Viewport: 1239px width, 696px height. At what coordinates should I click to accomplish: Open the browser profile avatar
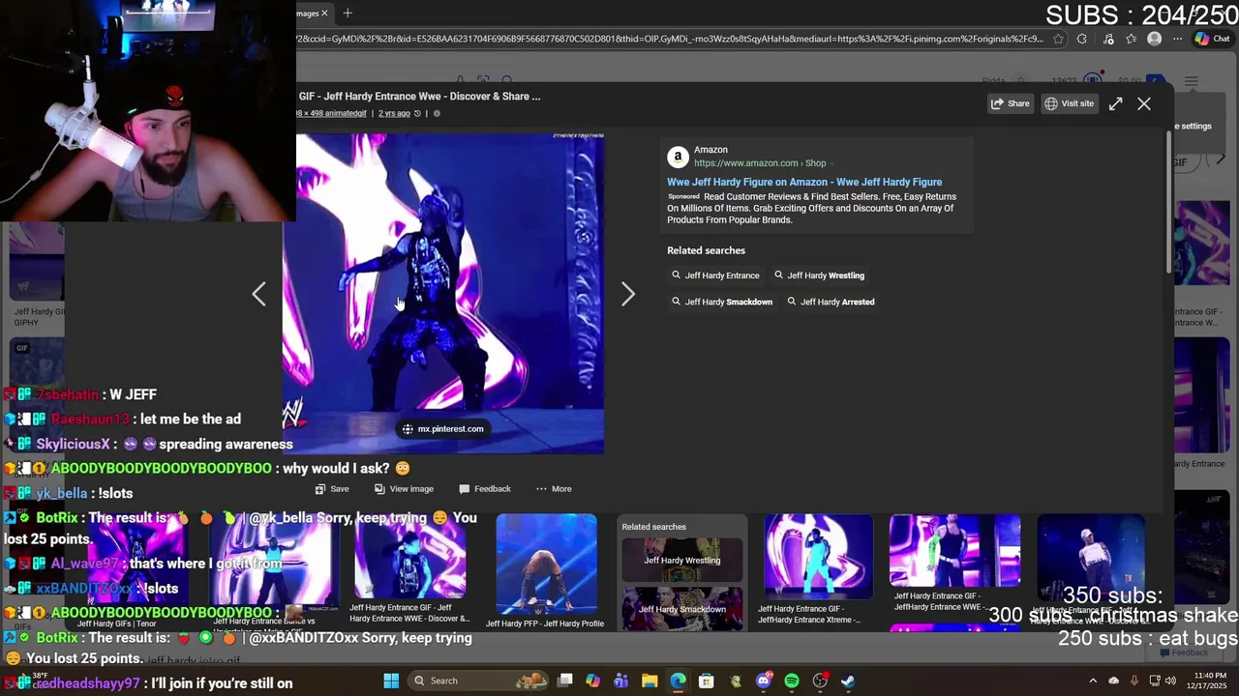click(x=1154, y=39)
